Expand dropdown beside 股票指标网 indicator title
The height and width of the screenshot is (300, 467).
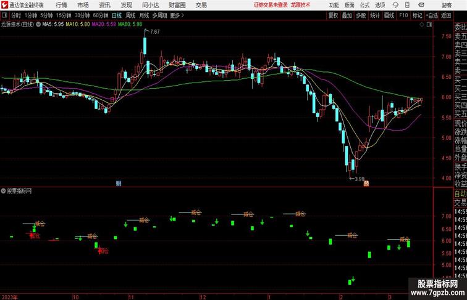click(x=3, y=191)
